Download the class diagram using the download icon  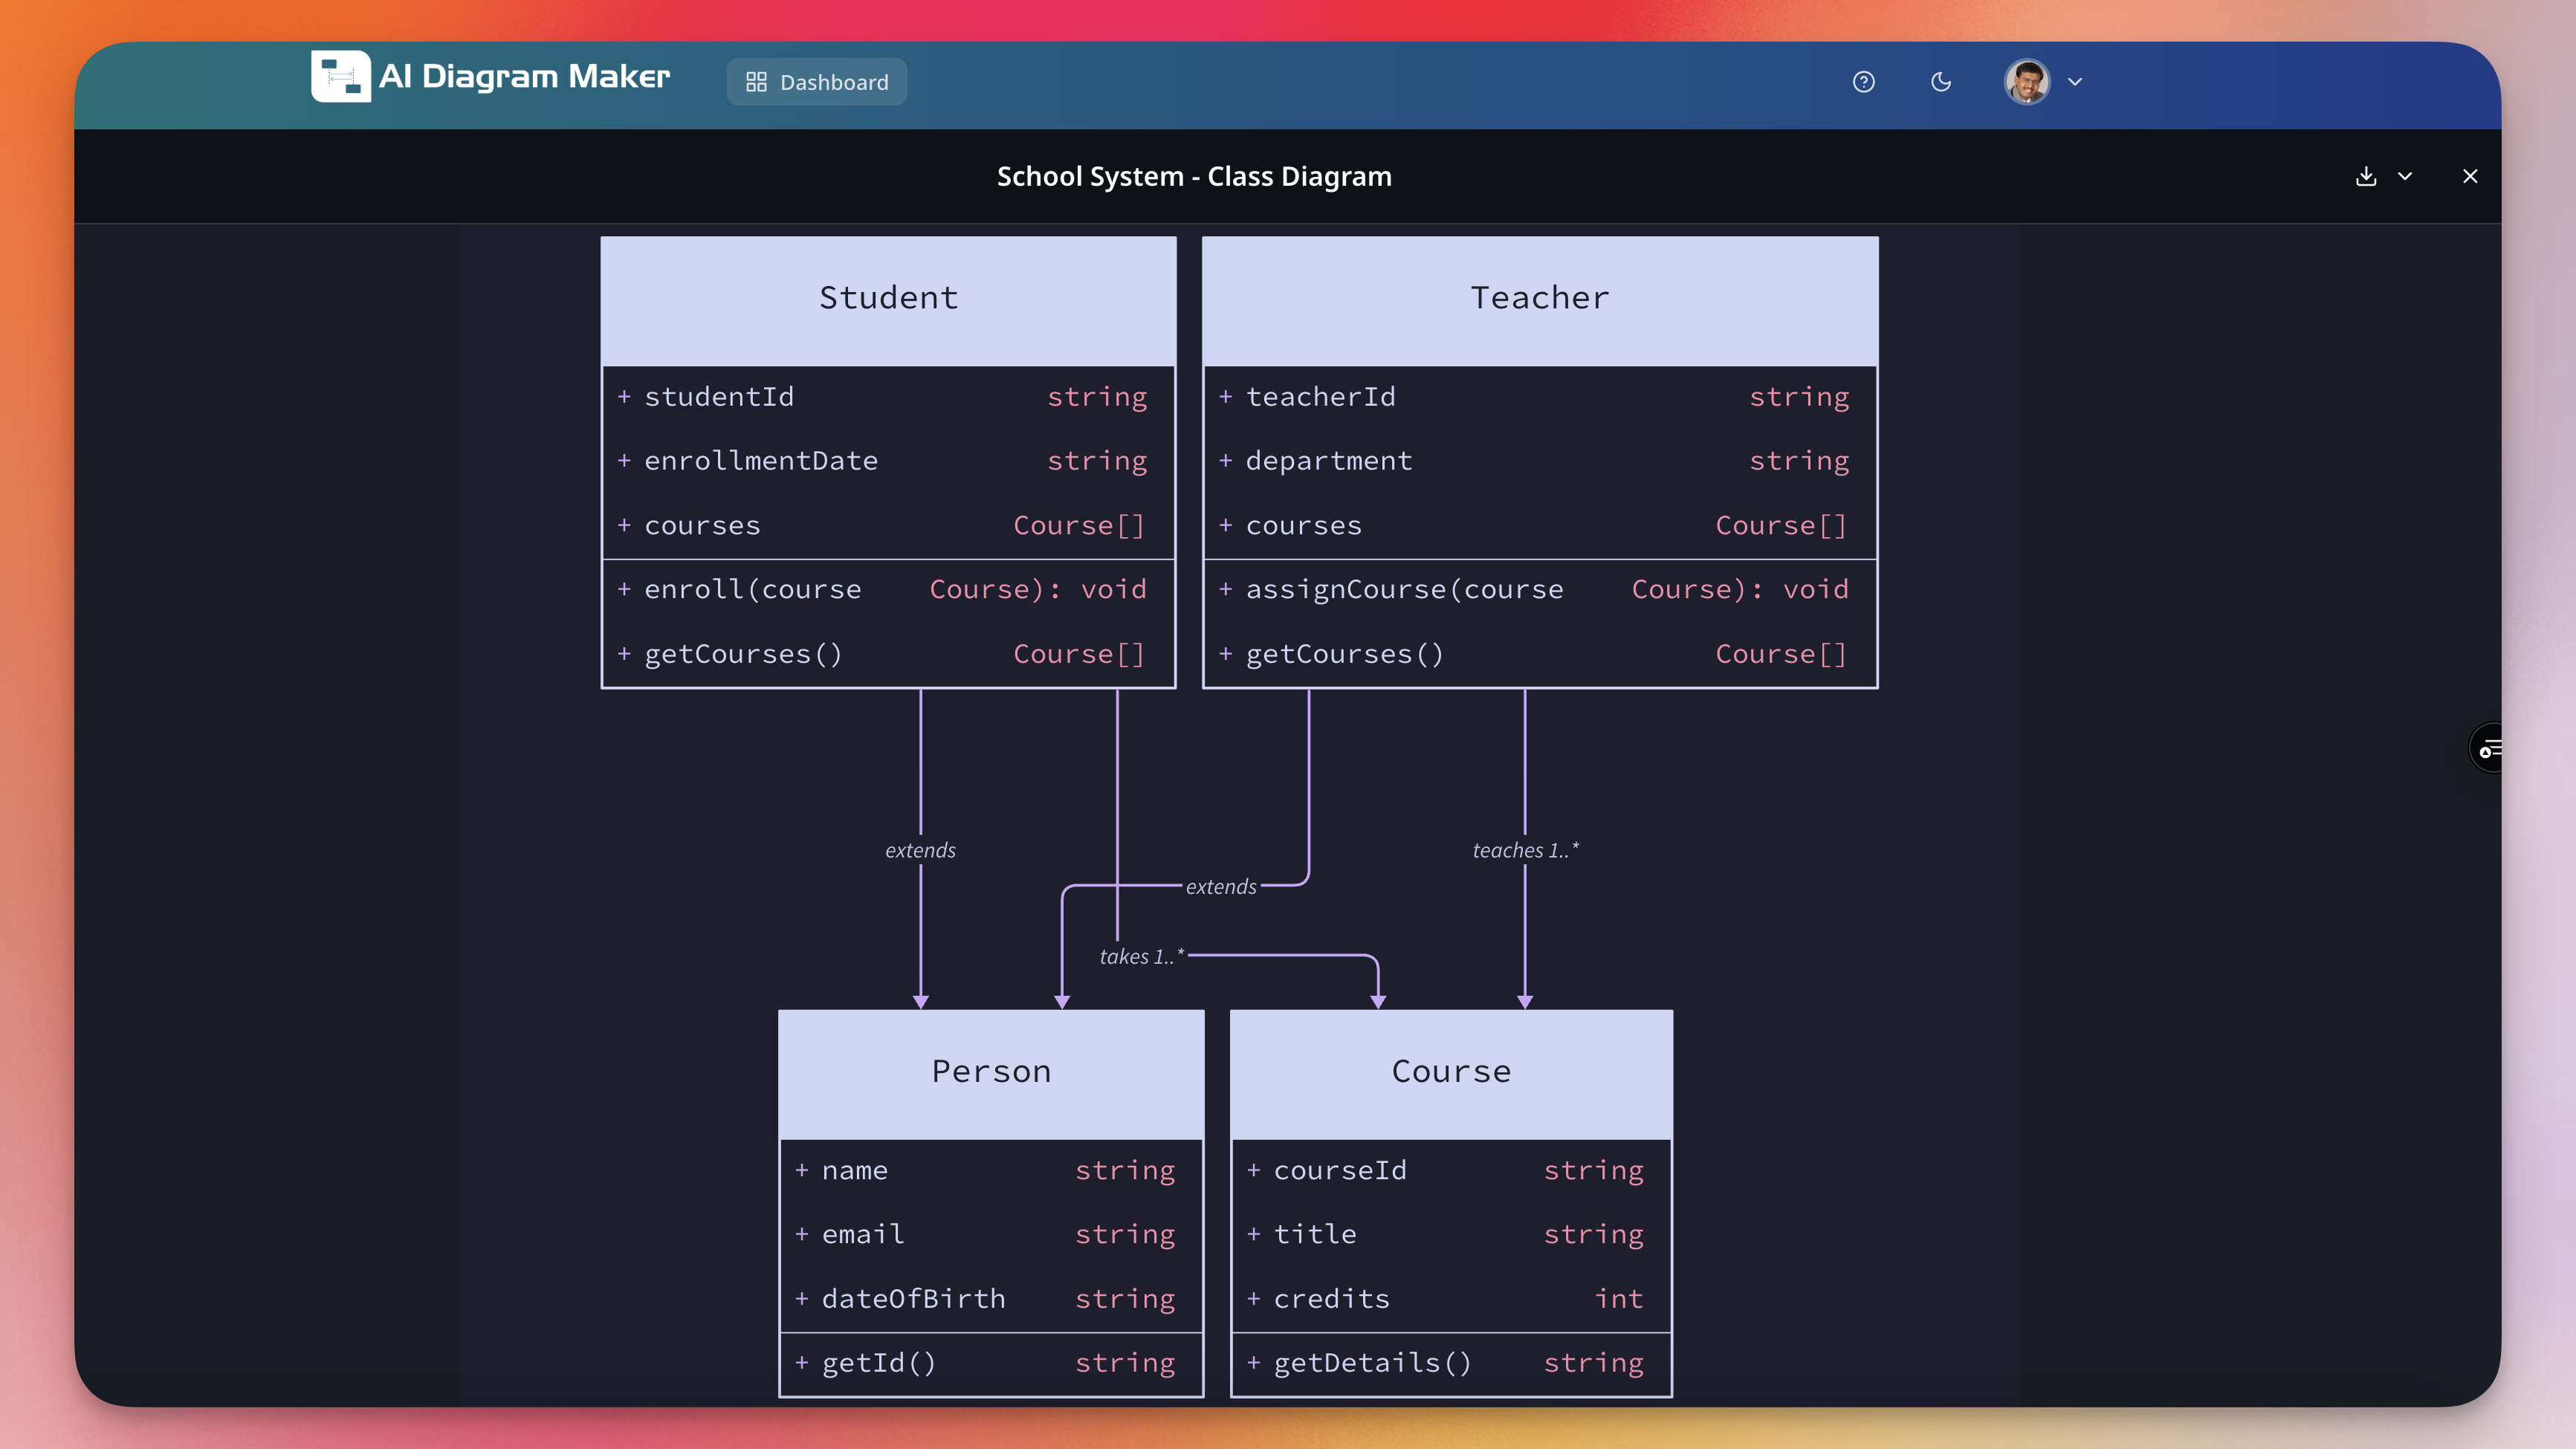point(2366,176)
